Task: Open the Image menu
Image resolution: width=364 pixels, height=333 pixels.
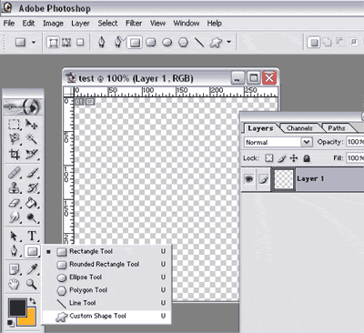Action: pos(53,24)
